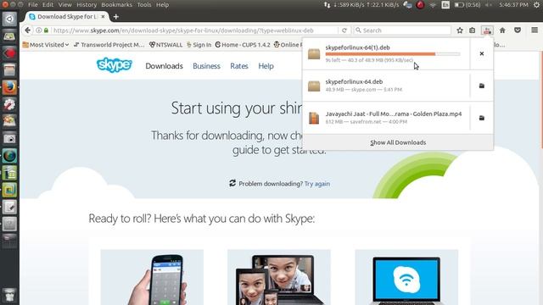The image size is (543, 305).
Task: Open the Help link on Skype page
Action: (x=266, y=66)
